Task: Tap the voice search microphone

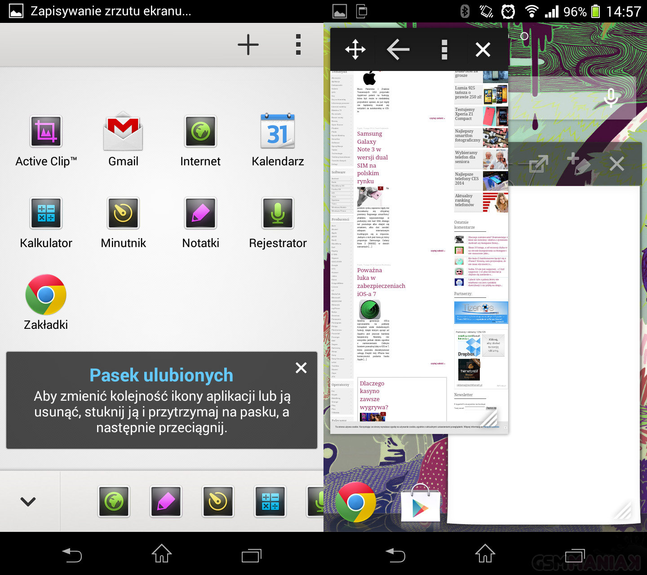Action: 611,97
